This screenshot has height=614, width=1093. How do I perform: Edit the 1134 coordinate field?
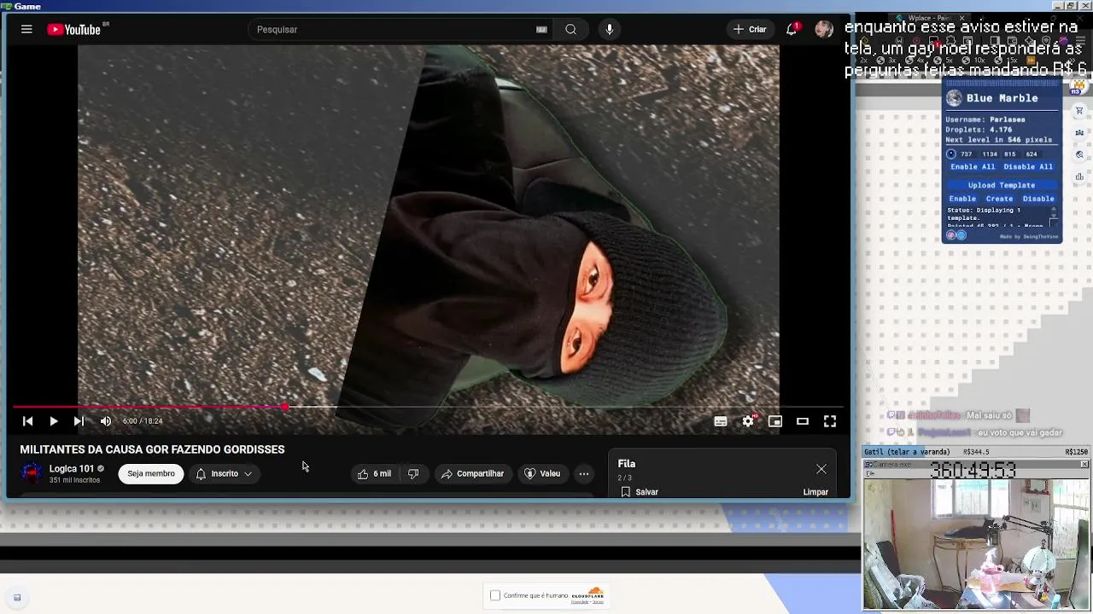(989, 154)
